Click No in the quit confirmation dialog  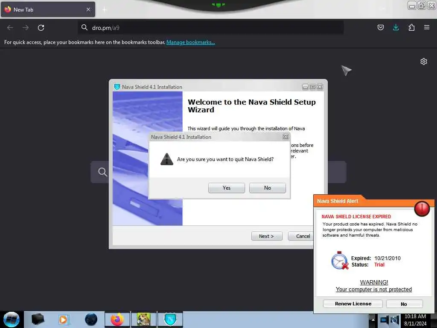tap(267, 188)
